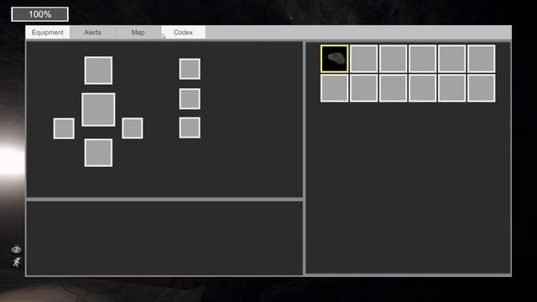
Task: Select the inventory slot directly below the rock
Action: click(334, 88)
